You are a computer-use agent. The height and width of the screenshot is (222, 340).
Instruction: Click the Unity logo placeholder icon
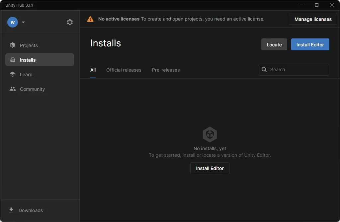coord(210,135)
